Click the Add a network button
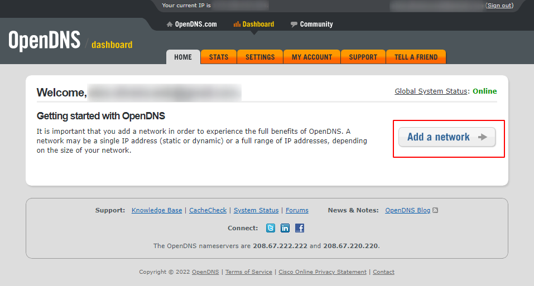 click(x=447, y=137)
